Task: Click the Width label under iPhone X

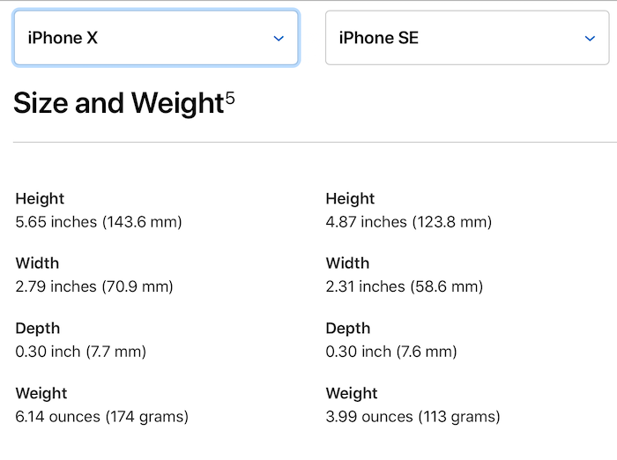Action: coord(37,263)
